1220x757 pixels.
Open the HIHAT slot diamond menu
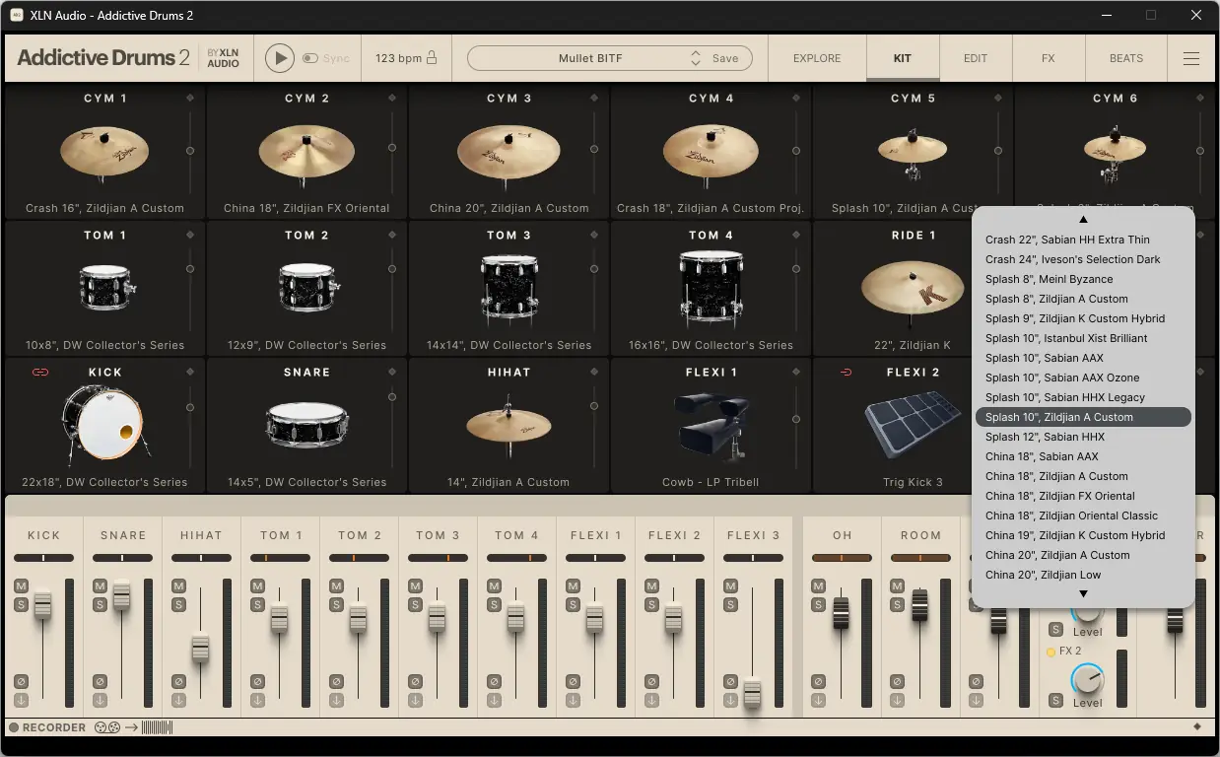pos(594,372)
